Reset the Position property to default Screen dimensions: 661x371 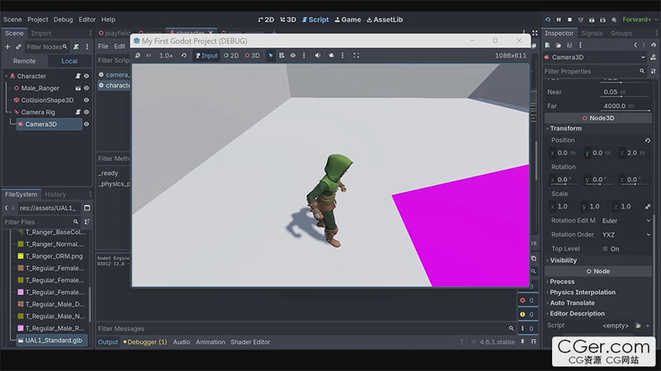647,140
